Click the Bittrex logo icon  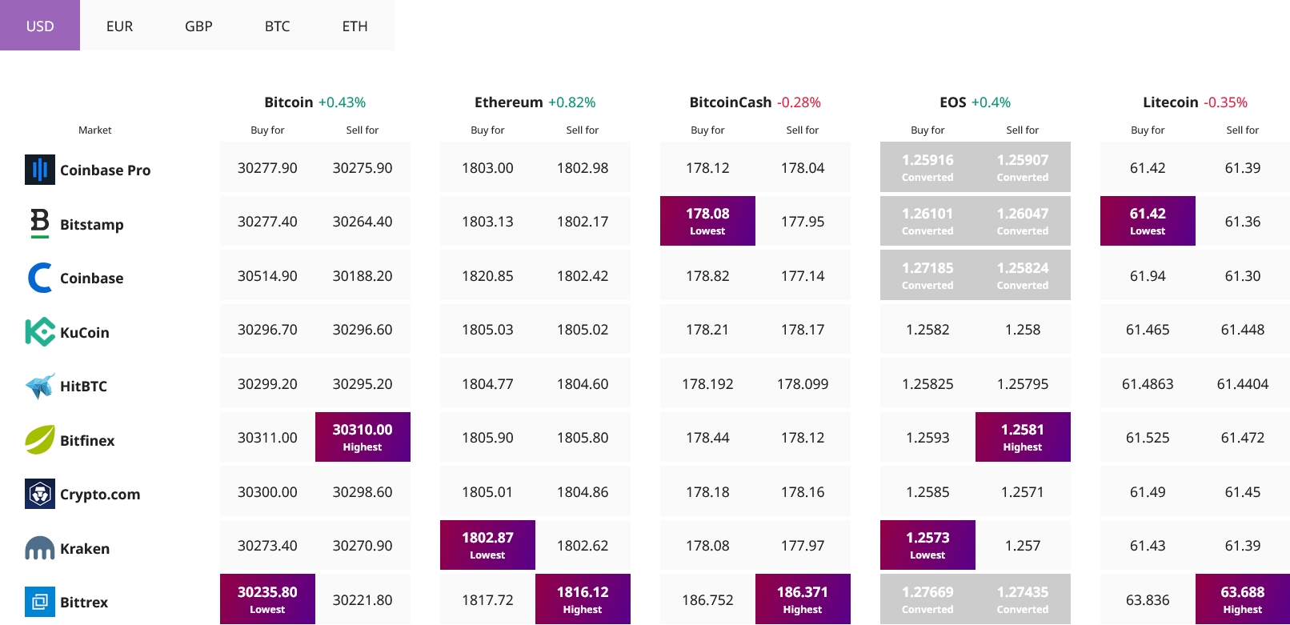[x=40, y=602]
